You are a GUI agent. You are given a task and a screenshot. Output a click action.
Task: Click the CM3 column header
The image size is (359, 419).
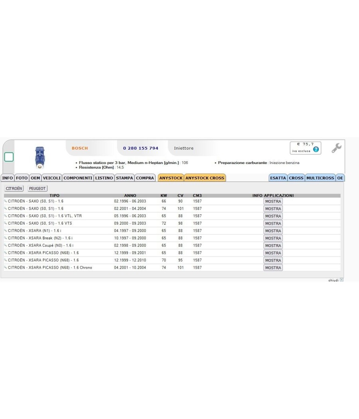(197, 196)
